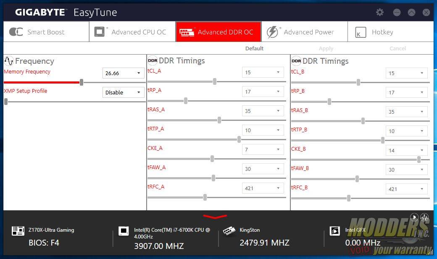Click the BIOS: F4 text
Screen dimensions: 437x259
click(x=44, y=243)
